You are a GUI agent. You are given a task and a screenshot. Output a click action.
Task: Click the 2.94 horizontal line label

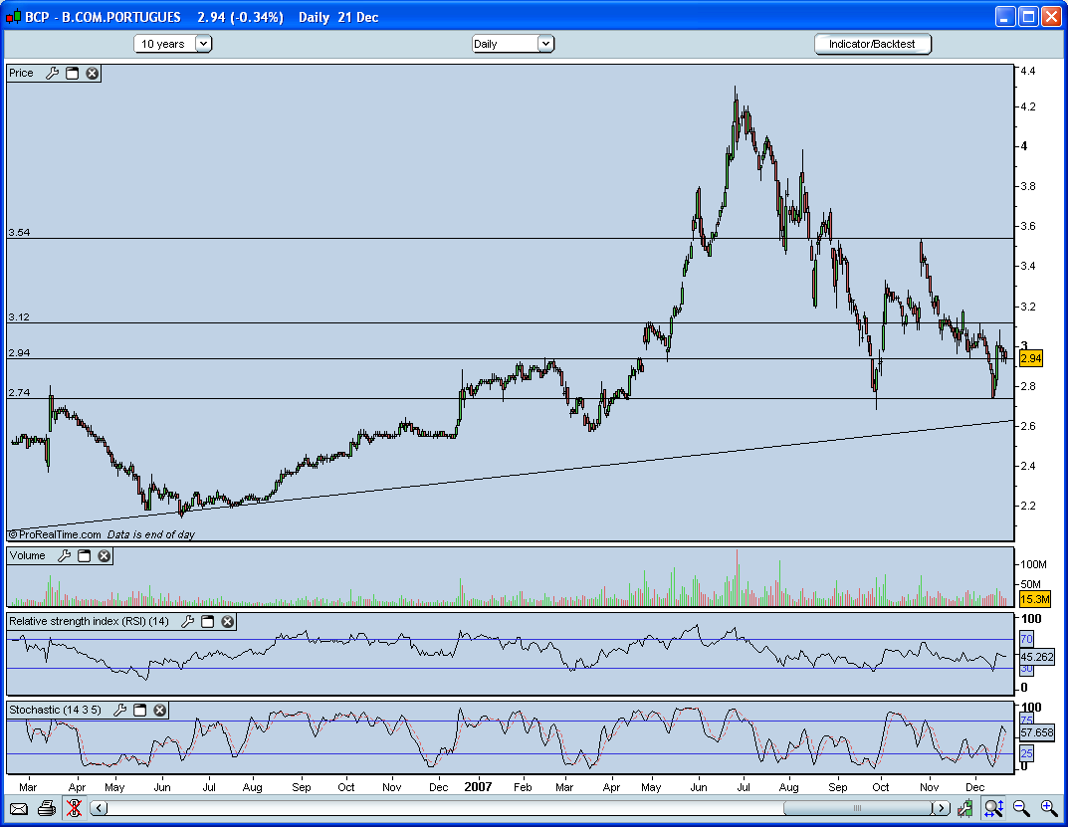[19, 353]
